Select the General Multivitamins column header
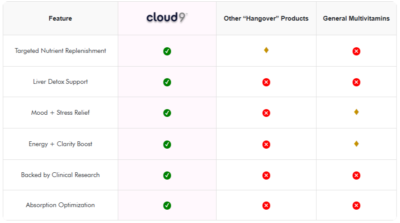 tap(356, 18)
